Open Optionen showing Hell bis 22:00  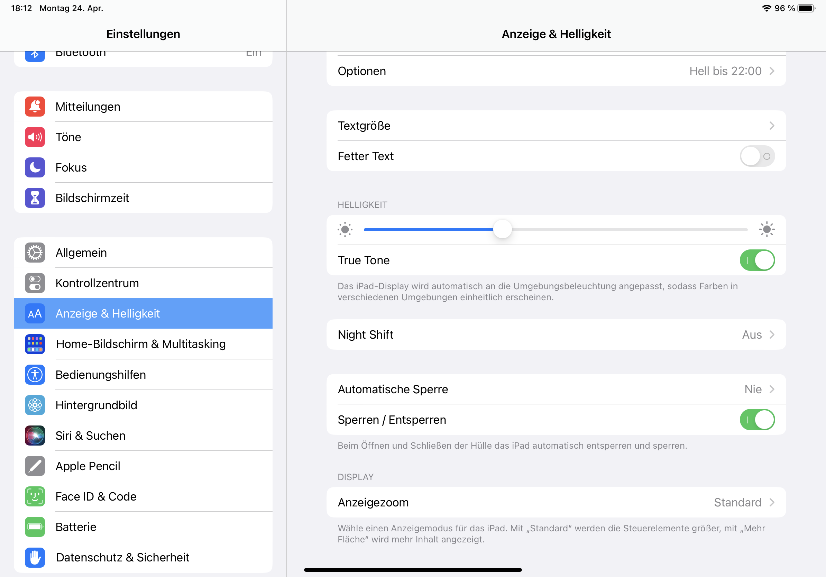point(556,71)
